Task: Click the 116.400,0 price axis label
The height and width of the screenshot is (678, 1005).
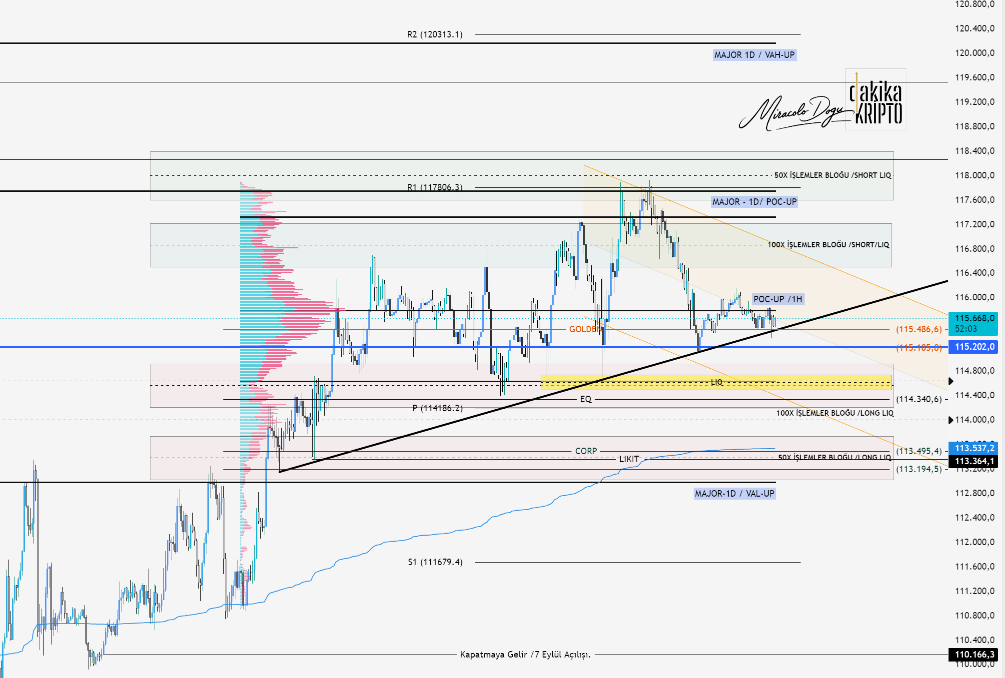Action: click(975, 273)
